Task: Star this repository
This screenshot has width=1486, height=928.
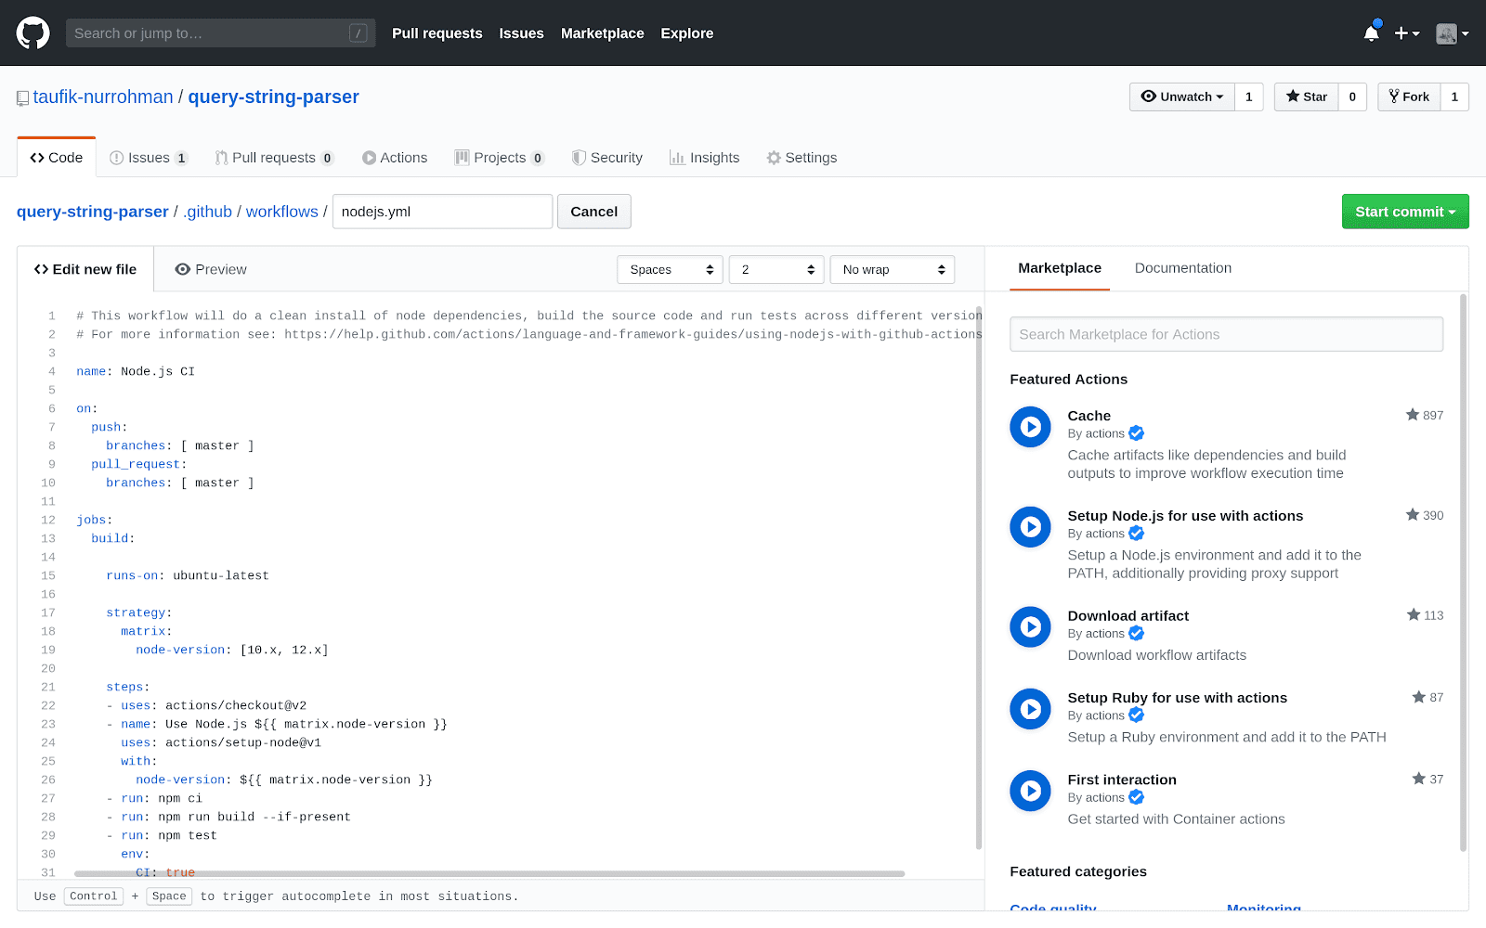Action: pos(1307,97)
